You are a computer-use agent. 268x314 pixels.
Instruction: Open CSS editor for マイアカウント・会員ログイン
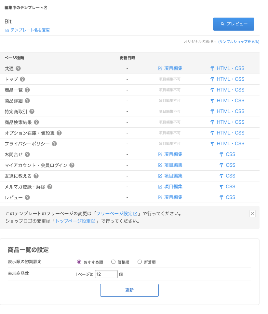[x=227, y=165]
